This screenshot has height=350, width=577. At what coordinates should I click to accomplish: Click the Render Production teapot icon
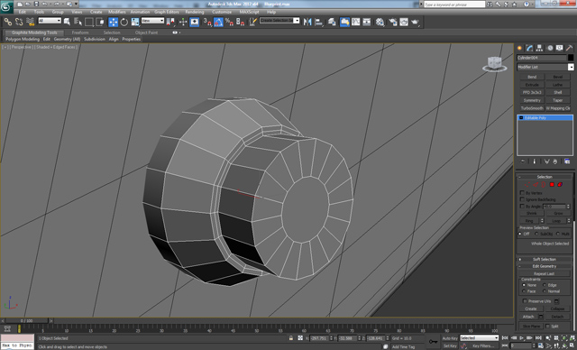[415, 22]
